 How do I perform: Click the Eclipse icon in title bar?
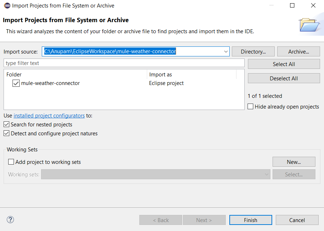click(7, 5)
